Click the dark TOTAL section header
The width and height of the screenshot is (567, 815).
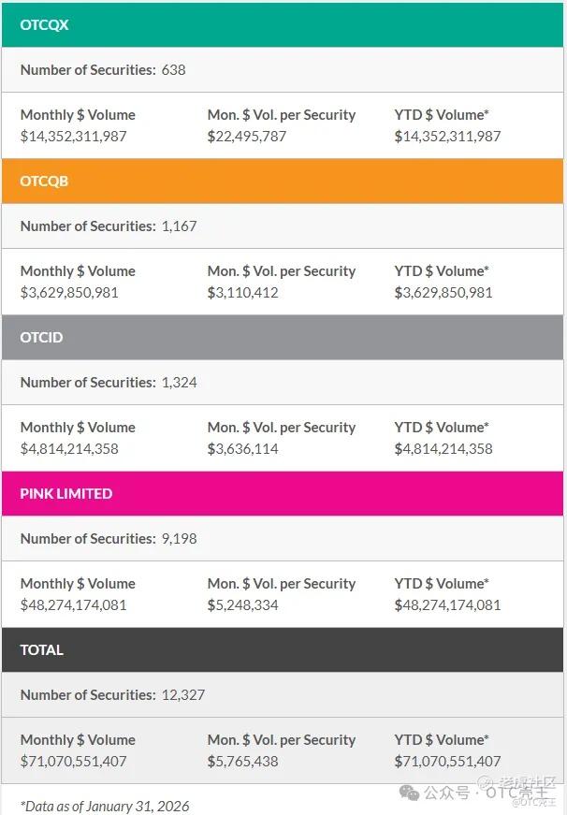283,650
